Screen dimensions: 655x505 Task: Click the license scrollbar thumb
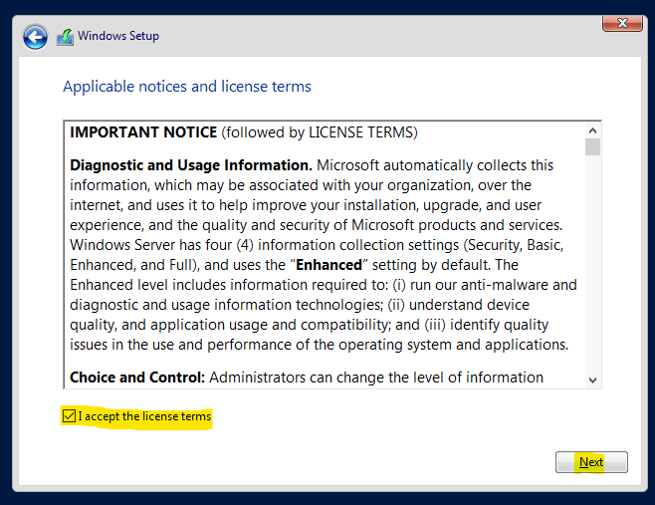[592, 146]
